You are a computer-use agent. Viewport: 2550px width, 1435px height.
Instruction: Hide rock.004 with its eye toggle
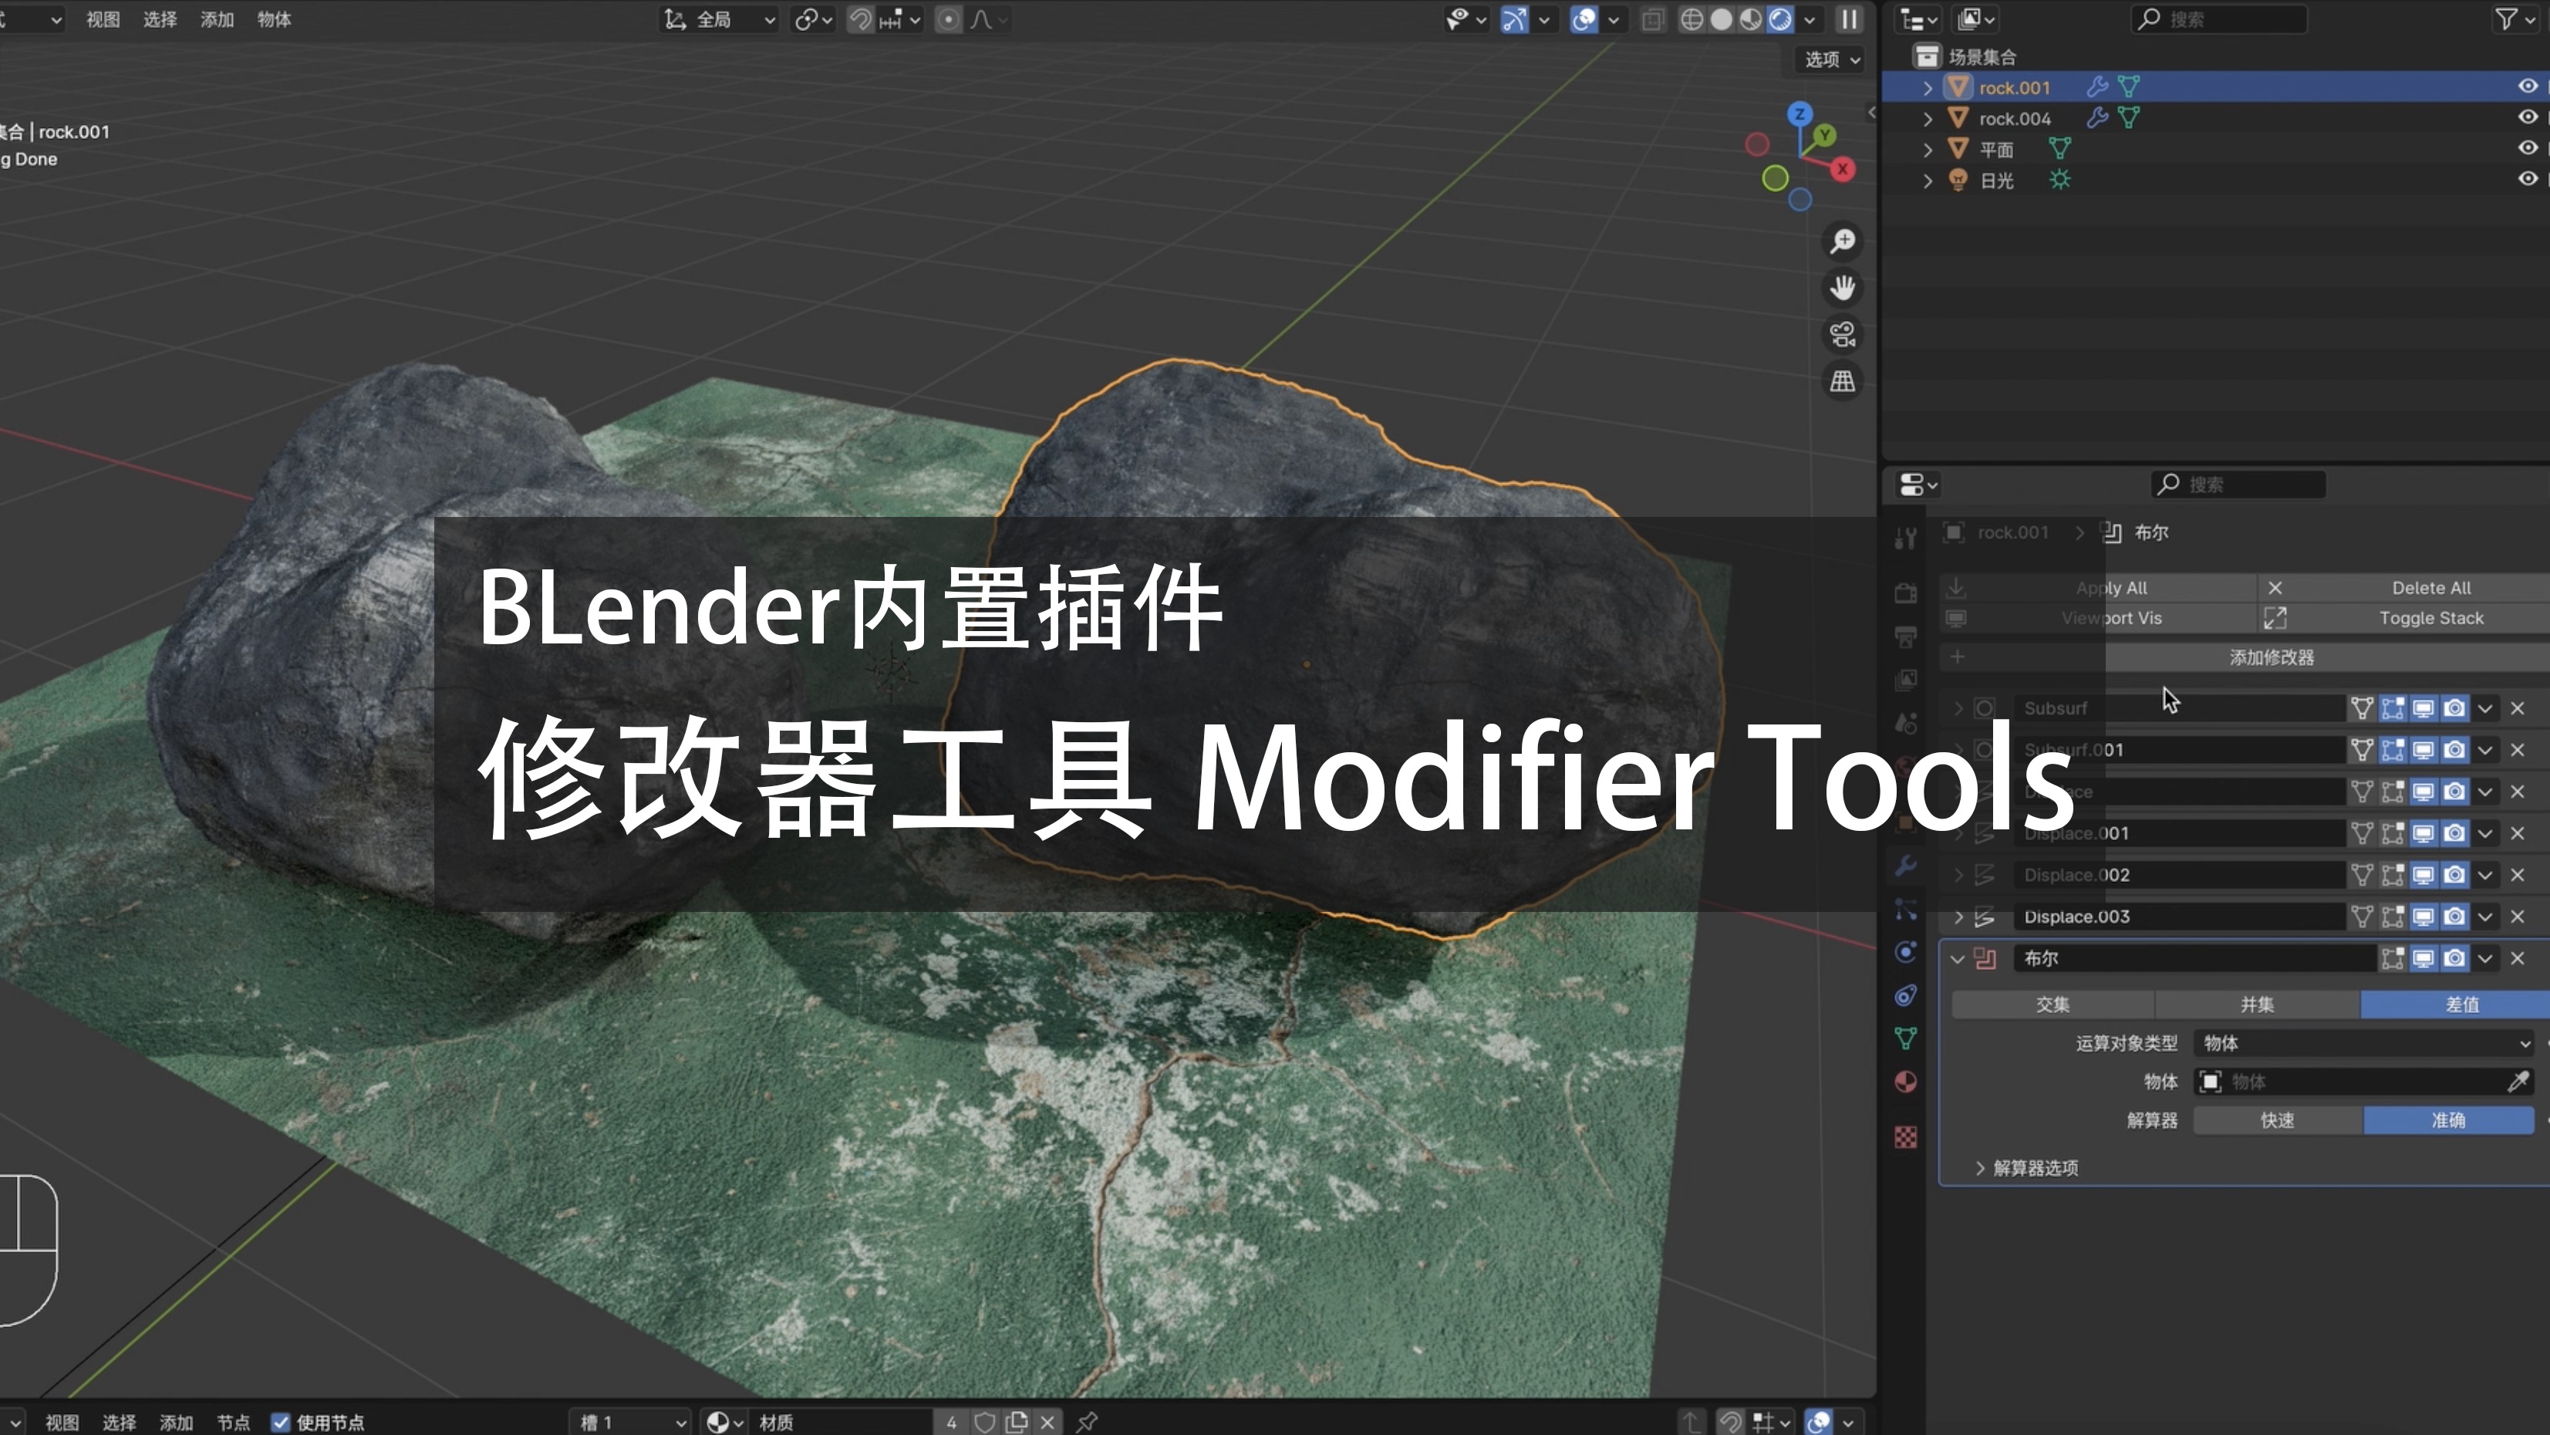2527,118
